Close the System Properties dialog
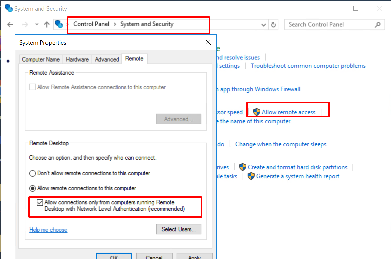Screen dimensions: 391x259 (208, 42)
